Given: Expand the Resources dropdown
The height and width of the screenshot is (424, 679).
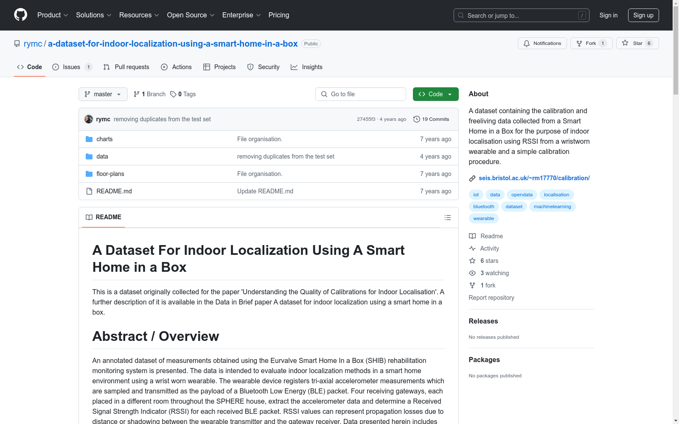Looking at the screenshot, I should pos(139,15).
